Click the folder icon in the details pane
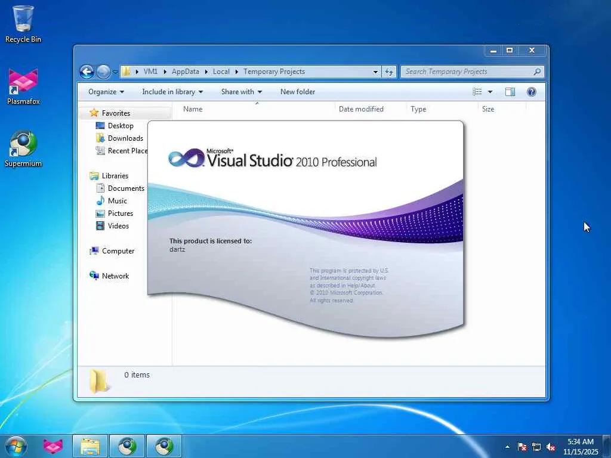Screen dimensions: 611x458 point(98,381)
